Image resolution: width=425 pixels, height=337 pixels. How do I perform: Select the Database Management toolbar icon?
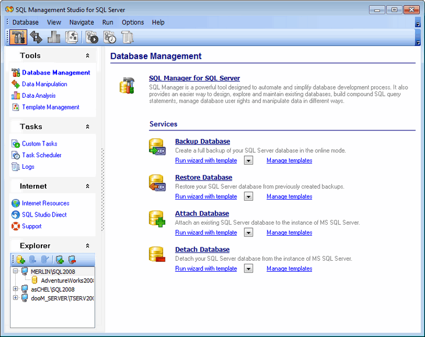[x=18, y=37]
